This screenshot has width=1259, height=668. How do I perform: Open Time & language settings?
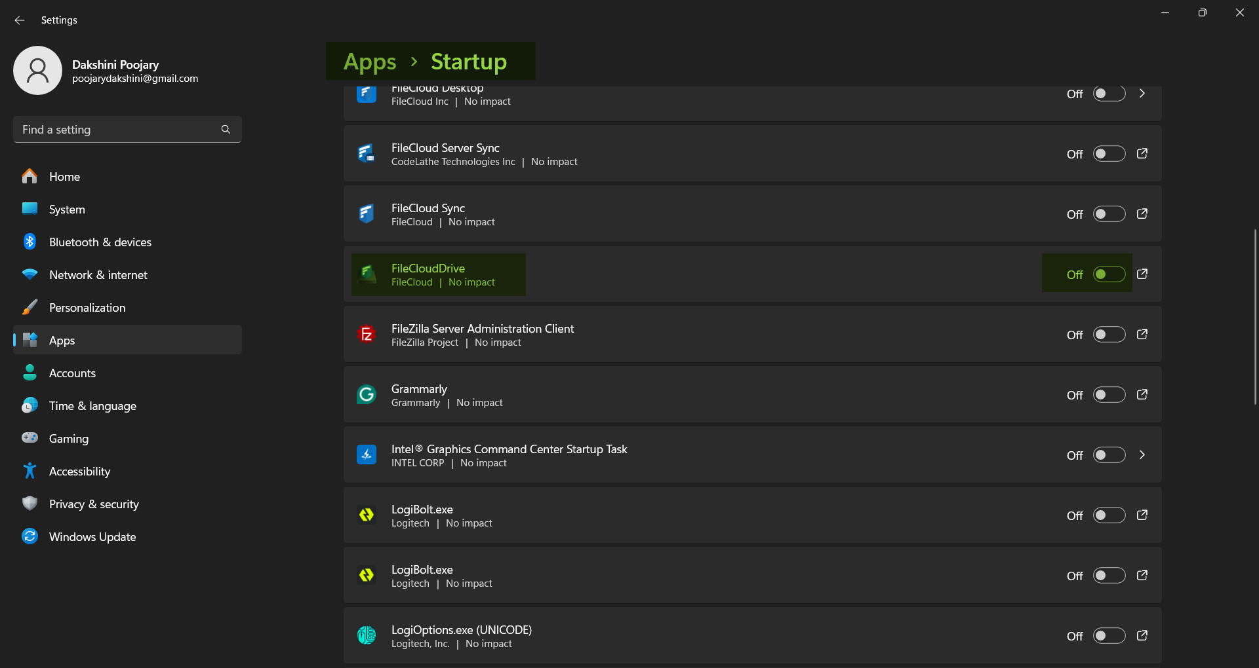point(127,405)
